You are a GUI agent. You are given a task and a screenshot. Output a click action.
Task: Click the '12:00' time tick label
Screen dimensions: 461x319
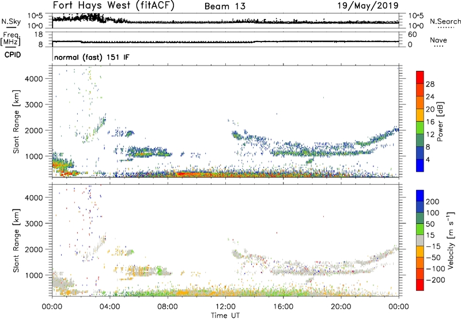click(225, 307)
